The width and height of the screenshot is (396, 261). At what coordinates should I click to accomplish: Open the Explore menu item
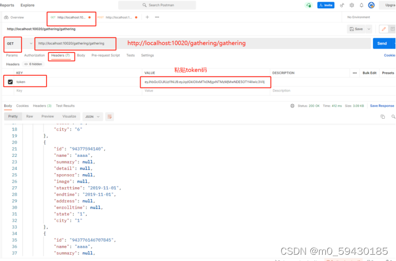point(27,5)
